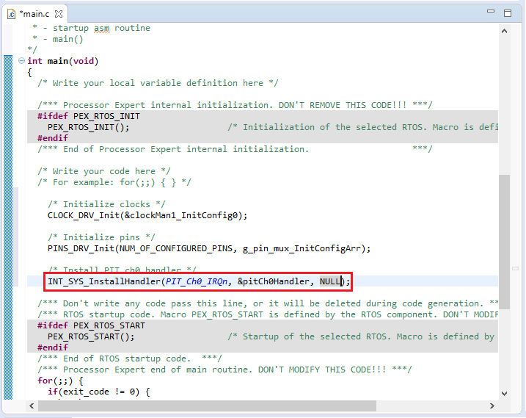Click '#ifdef PEX_RTOS_START' directive
Image resolution: width=526 pixels, height=418 pixels.
coord(91,325)
